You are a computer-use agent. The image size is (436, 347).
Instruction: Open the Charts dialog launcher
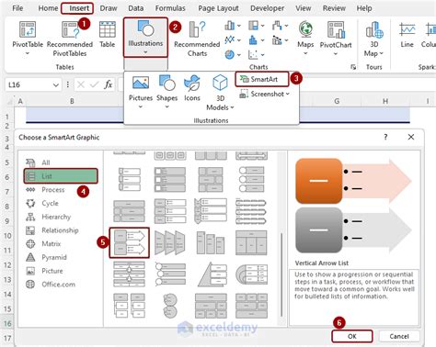coord(353,67)
